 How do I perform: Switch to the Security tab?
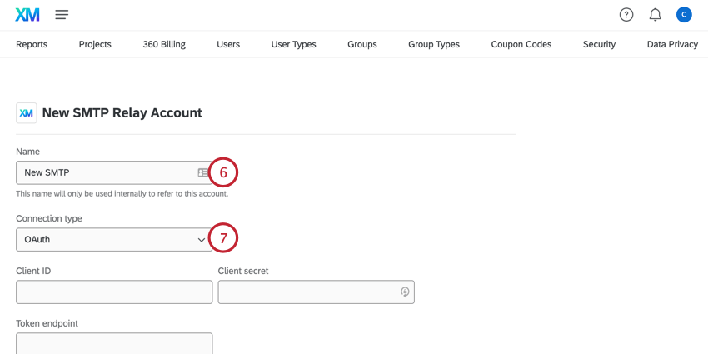tap(599, 44)
